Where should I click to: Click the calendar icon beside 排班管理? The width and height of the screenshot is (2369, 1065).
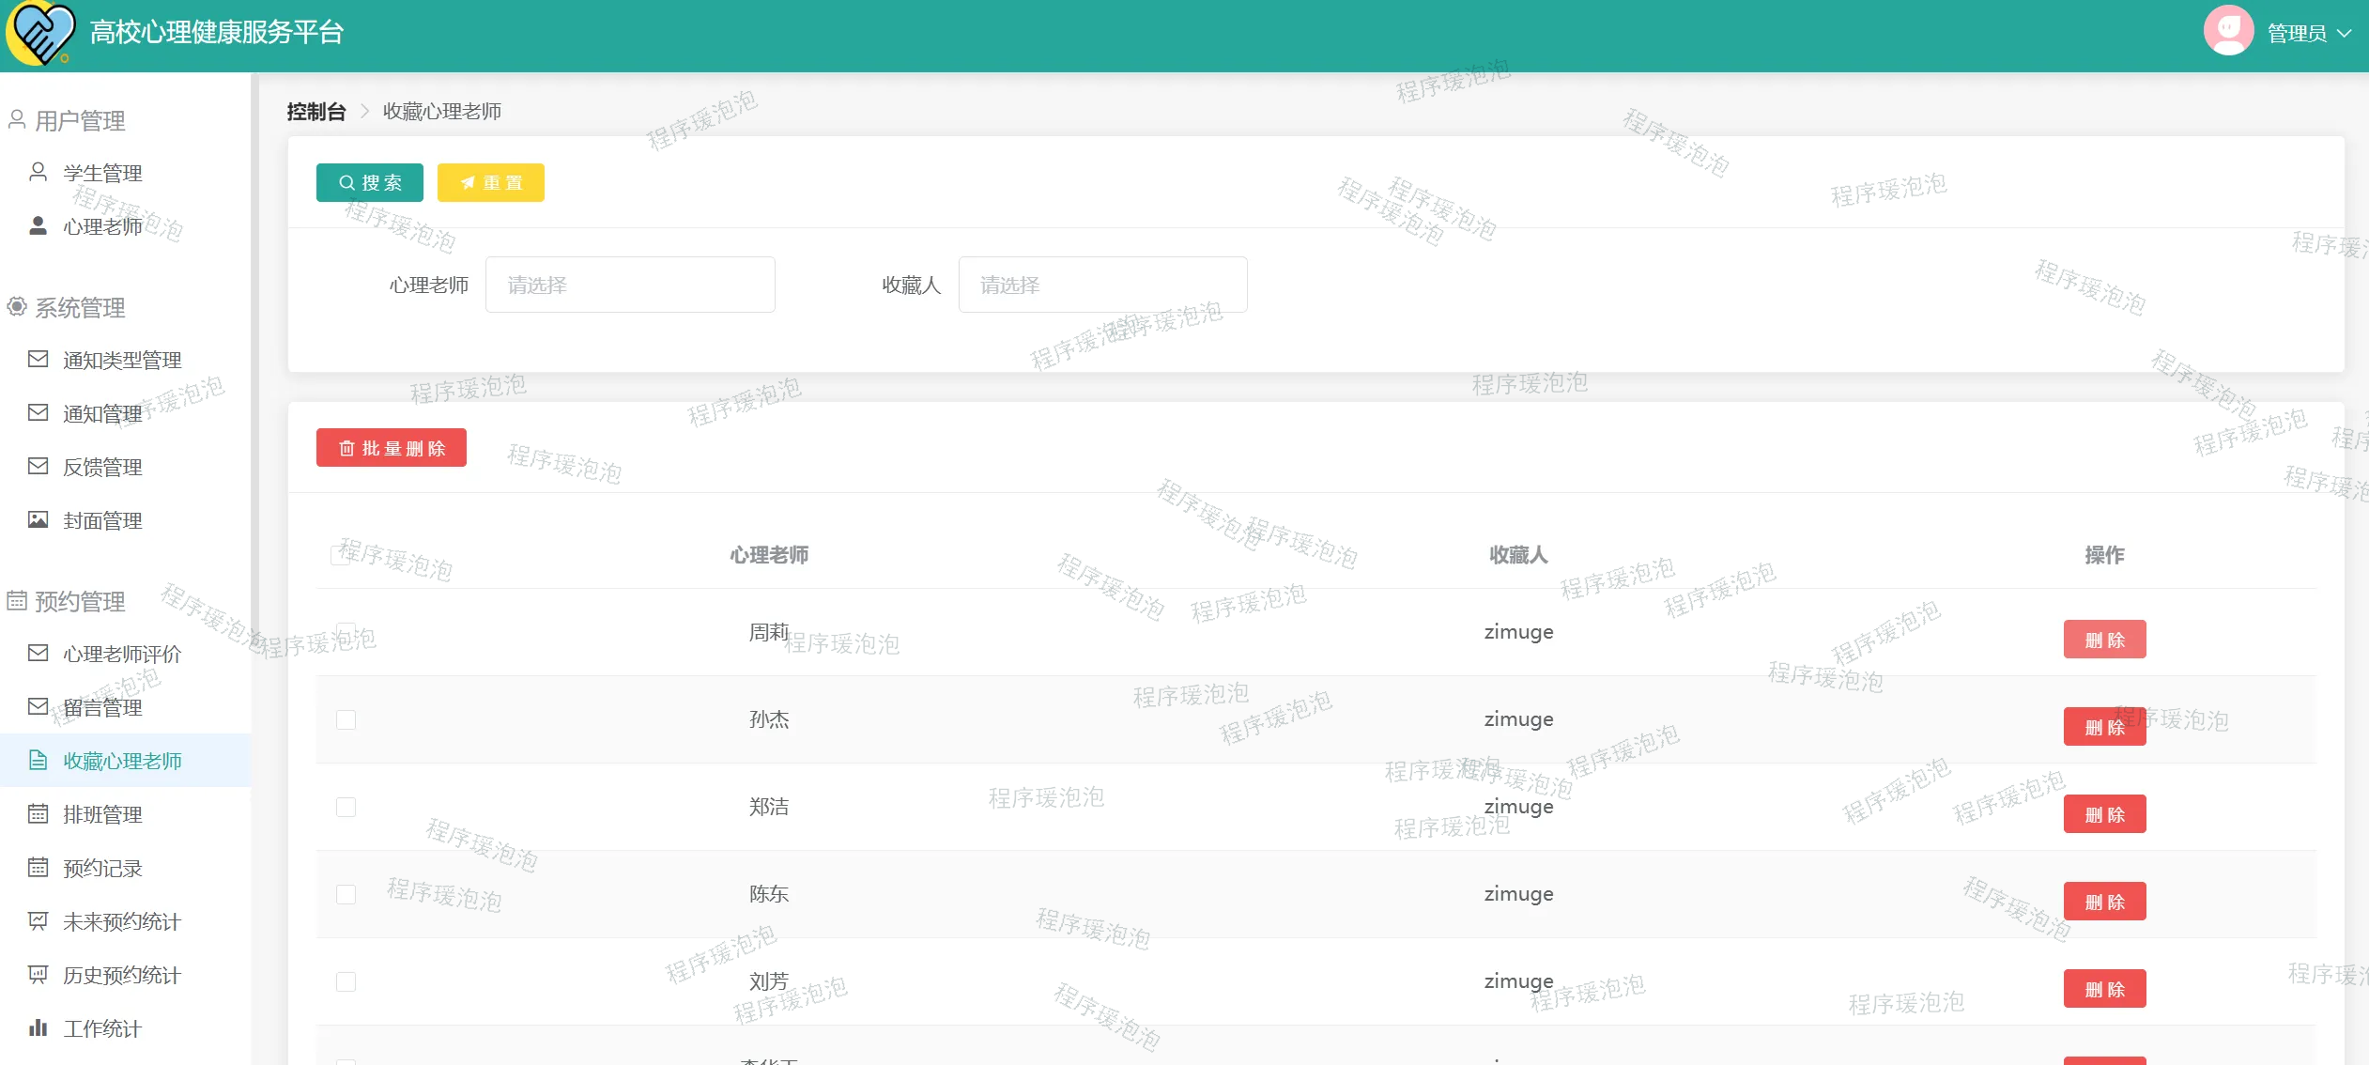(38, 814)
